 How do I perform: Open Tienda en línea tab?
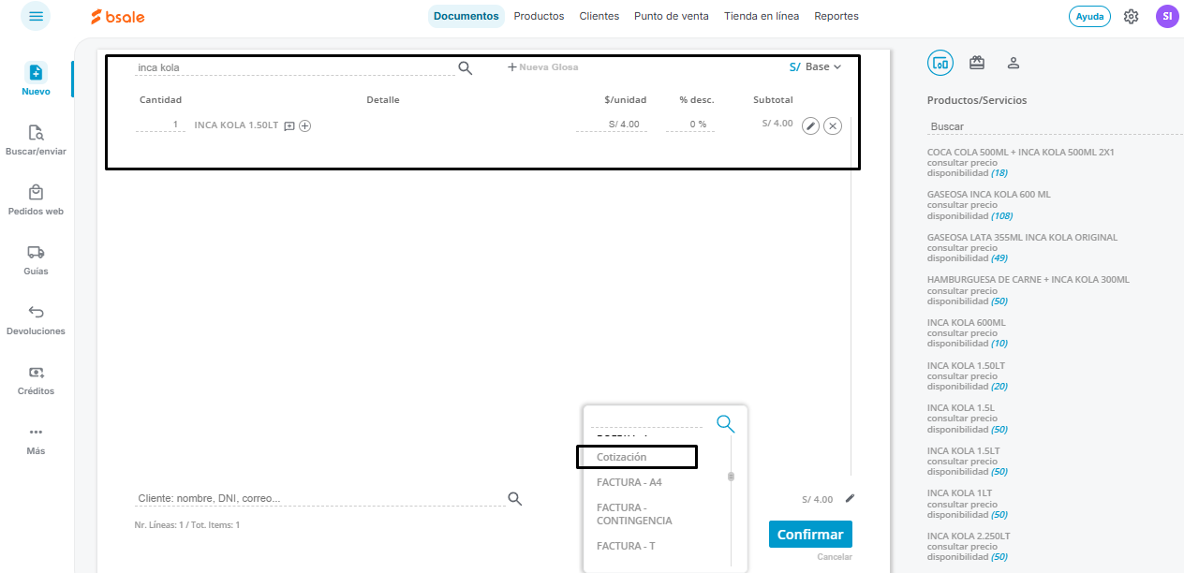[762, 16]
